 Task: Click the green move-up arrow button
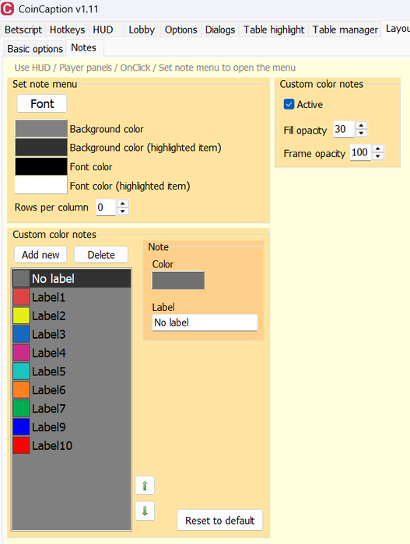[145, 486]
